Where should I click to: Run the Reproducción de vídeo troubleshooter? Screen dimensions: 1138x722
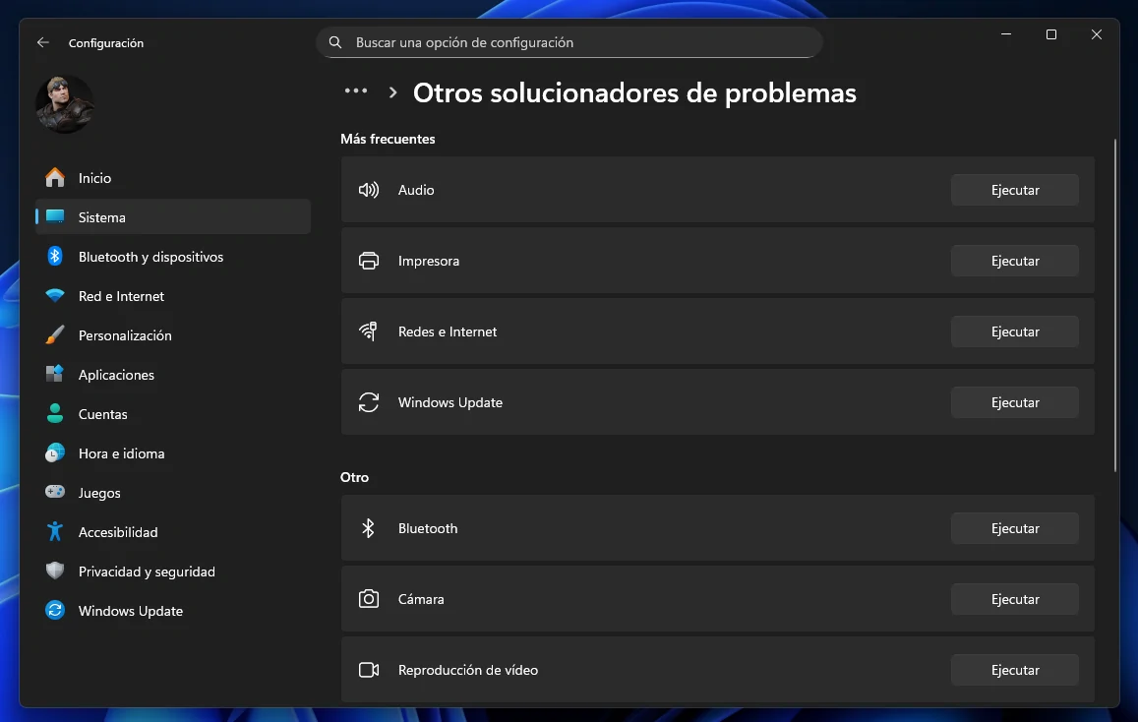1015,670
